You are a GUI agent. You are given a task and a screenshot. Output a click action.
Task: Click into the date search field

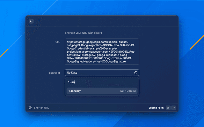point(102,82)
